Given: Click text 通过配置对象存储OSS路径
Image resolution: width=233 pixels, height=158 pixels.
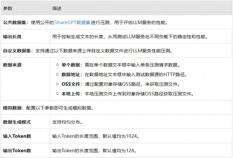Looking at the screenshot, I should click(113, 84).
